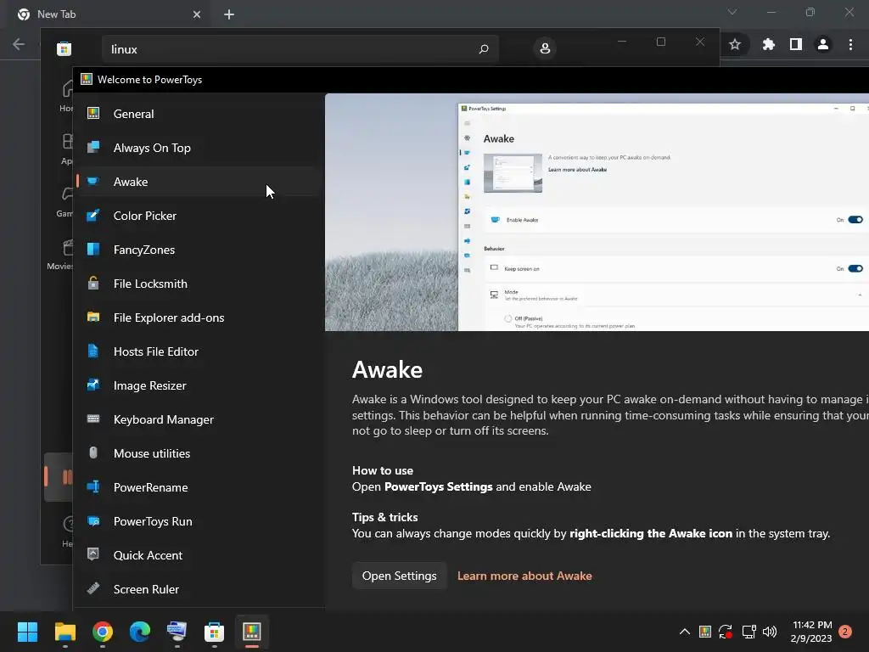Open the Windows Start menu
Image resolution: width=869 pixels, height=652 pixels.
[27, 632]
